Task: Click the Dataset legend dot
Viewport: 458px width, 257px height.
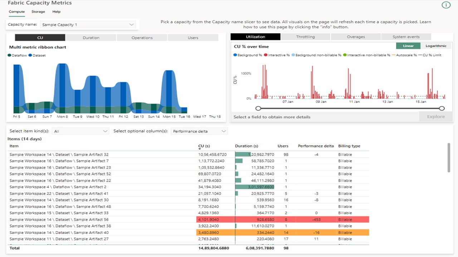Action: [x=30, y=55]
